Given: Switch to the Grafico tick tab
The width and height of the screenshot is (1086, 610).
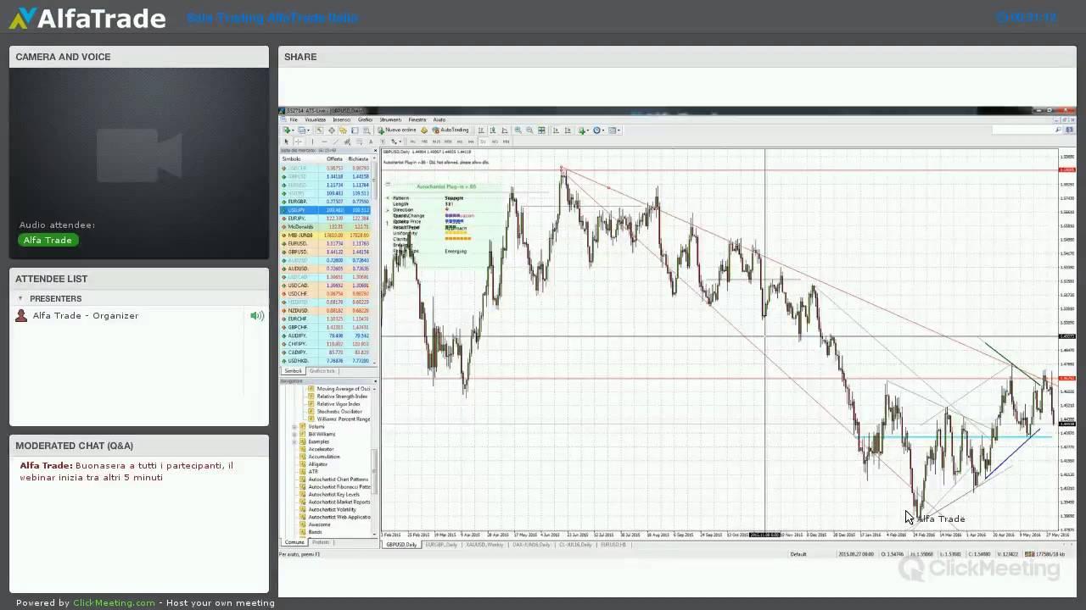Looking at the screenshot, I should tap(322, 371).
